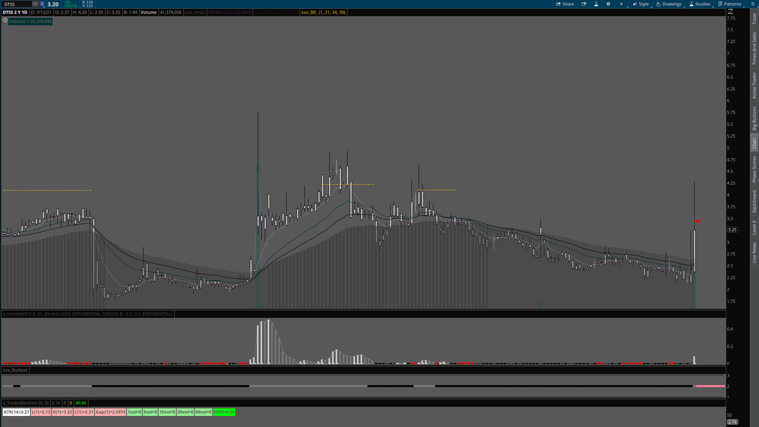Click the Edit studies flask icon
The height and width of the screenshot is (427, 759).
[596, 4]
